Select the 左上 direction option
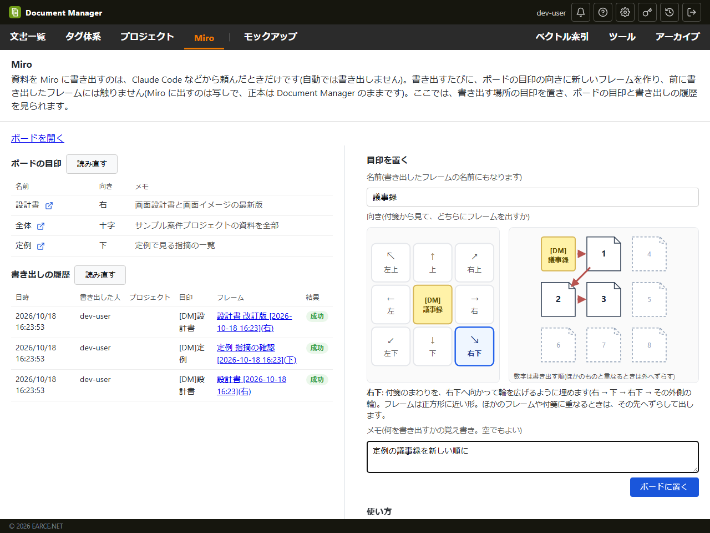Viewport: 710px width, 533px height. pyautogui.click(x=391, y=263)
